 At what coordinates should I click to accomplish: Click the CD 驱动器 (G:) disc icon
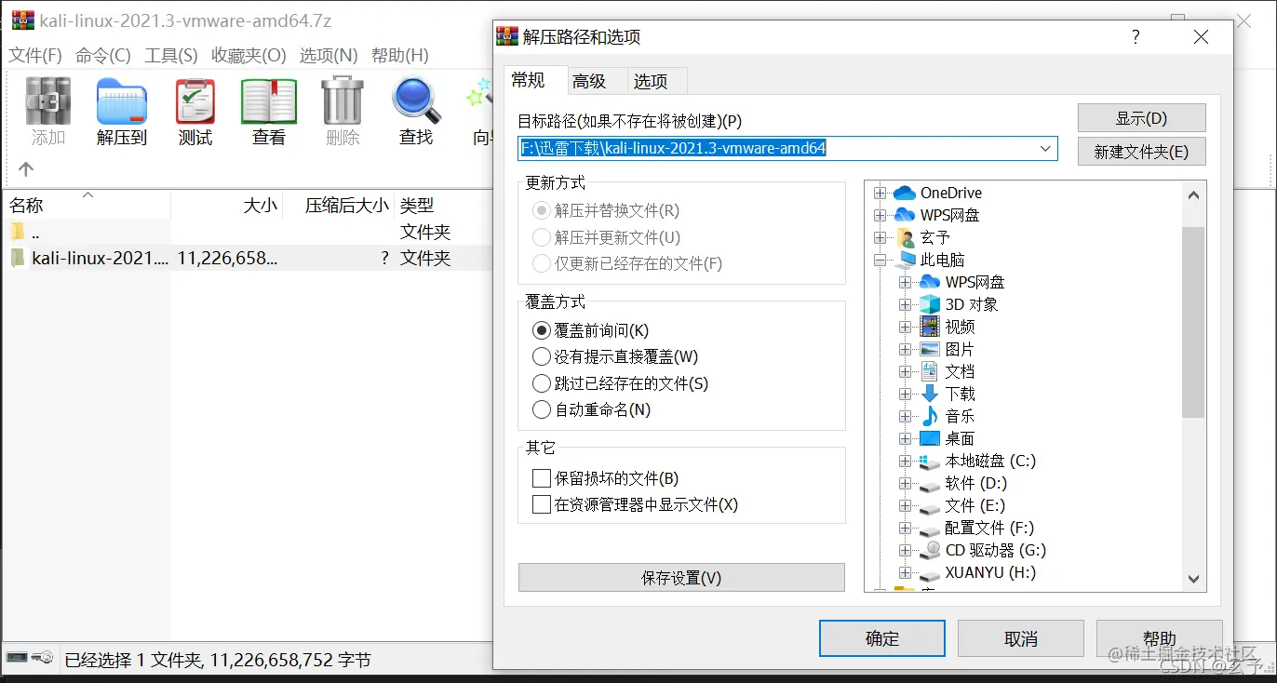click(930, 550)
